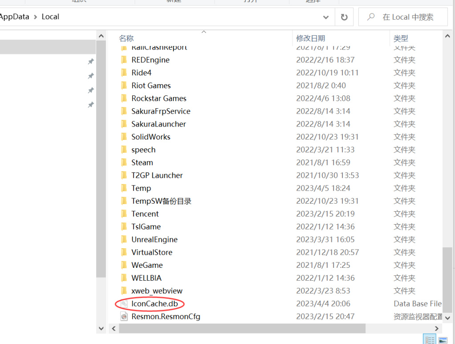Select Local in the breadcrumb path

click(x=50, y=16)
